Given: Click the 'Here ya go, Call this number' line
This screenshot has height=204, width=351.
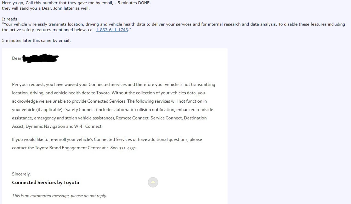Looking at the screenshot, I should point(77,3).
